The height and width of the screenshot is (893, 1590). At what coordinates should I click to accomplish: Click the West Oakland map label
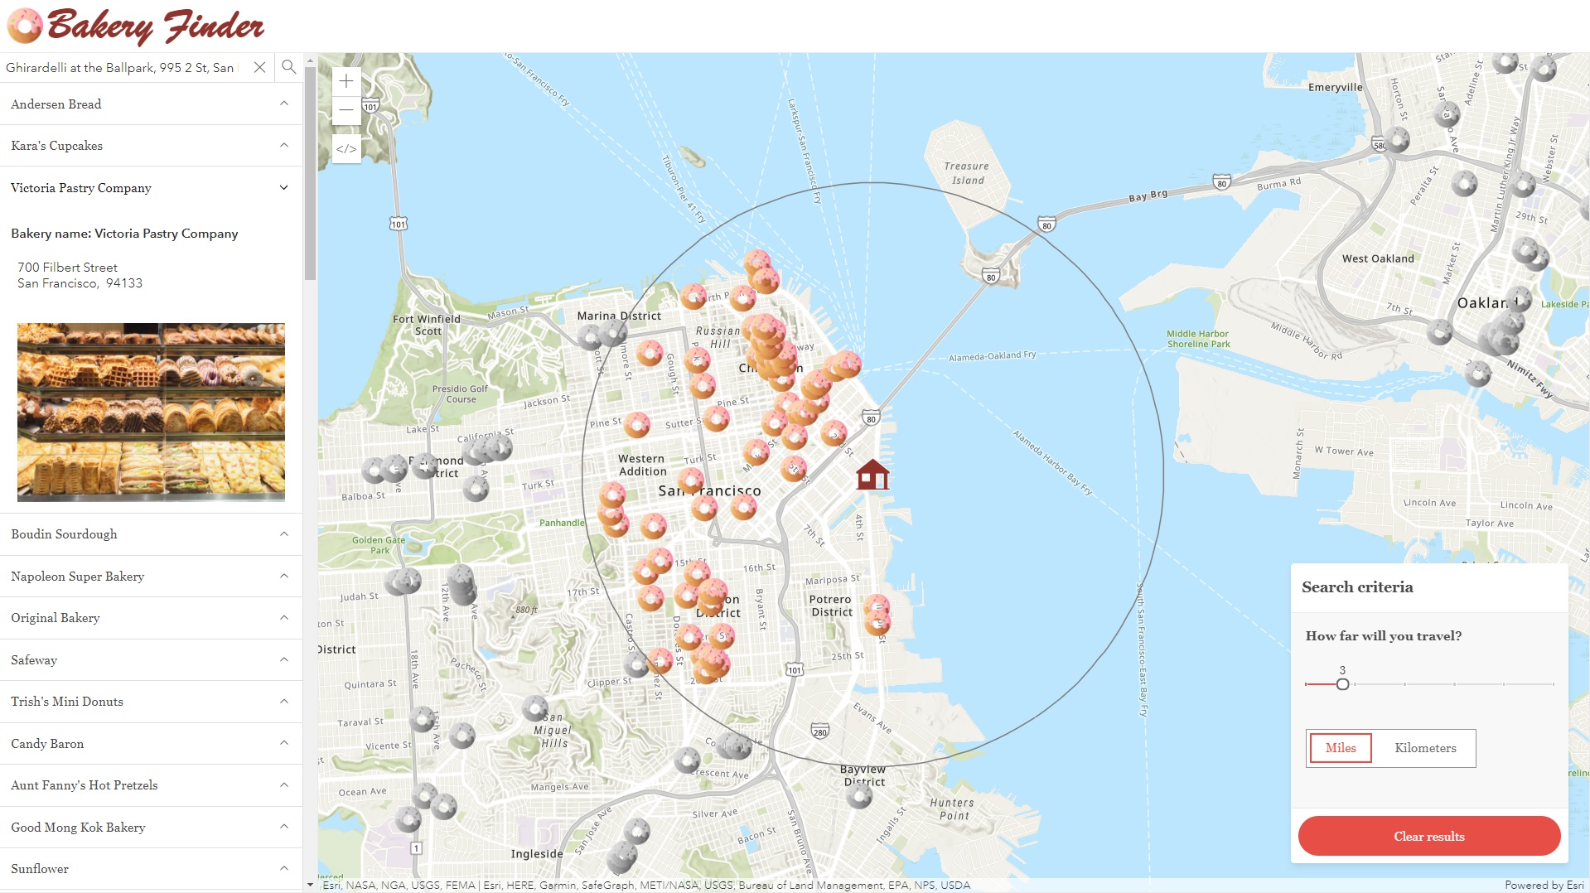[x=1378, y=258]
